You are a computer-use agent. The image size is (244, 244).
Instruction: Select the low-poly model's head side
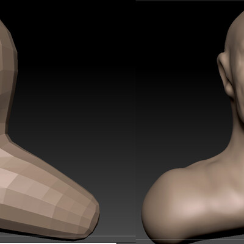tap(8, 61)
